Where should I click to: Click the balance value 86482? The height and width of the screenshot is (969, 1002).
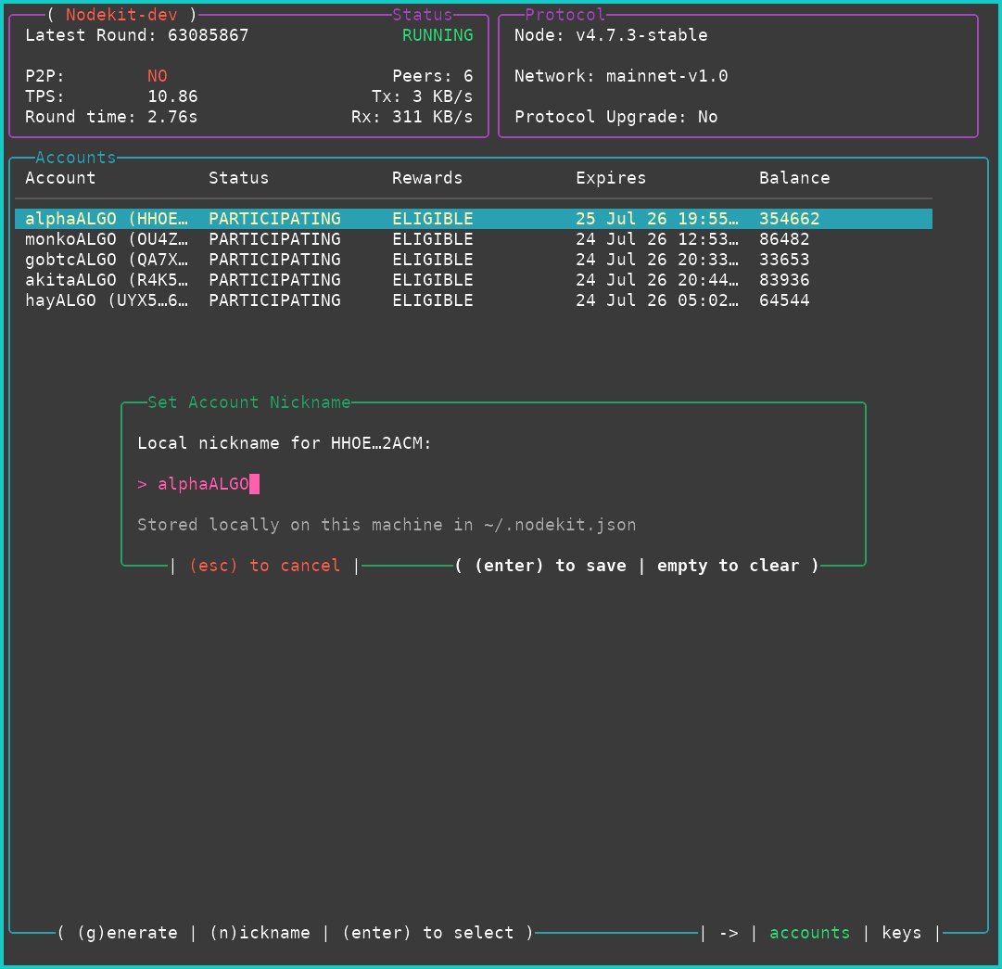tap(784, 239)
